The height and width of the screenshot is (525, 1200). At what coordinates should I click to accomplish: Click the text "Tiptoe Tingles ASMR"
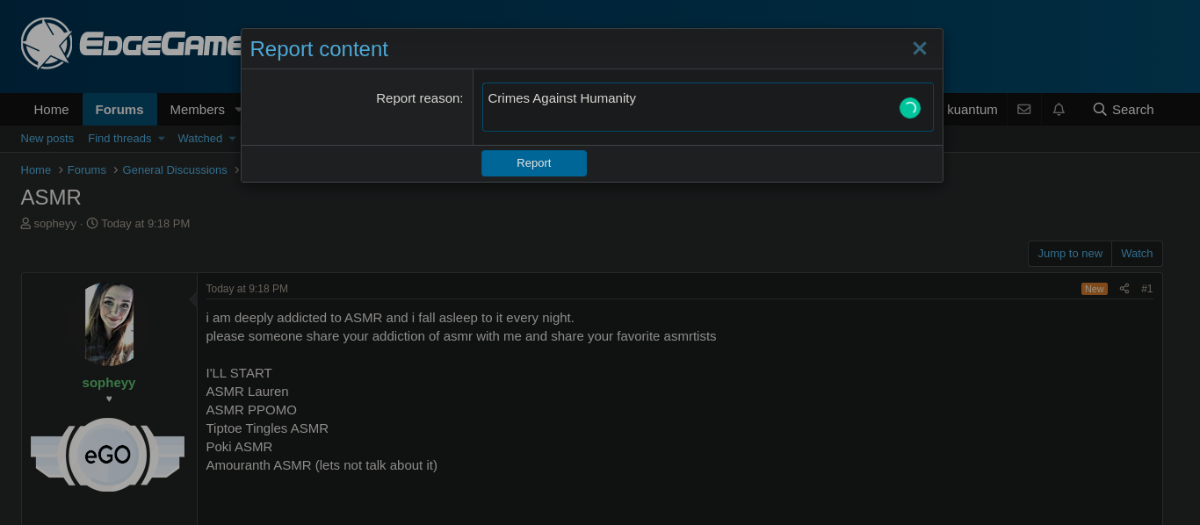click(267, 428)
